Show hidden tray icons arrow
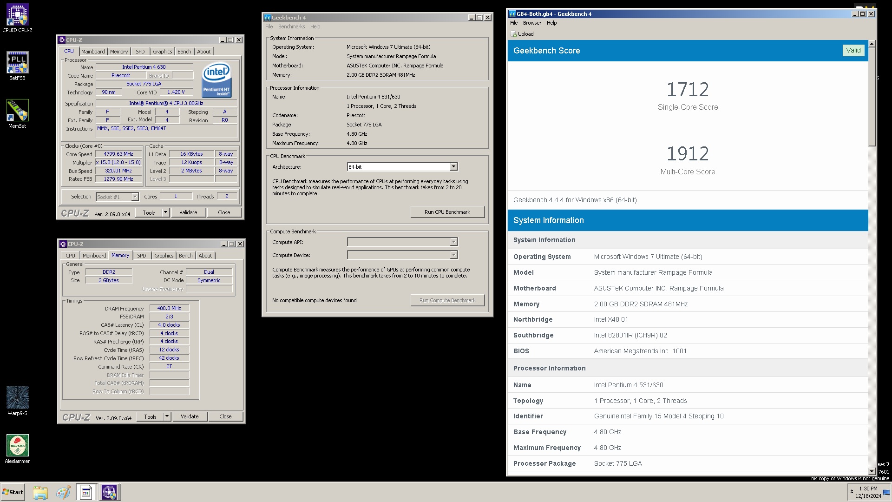 [x=852, y=492]
